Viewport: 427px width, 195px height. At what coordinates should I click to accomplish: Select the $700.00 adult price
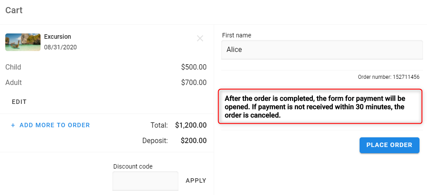193,83
